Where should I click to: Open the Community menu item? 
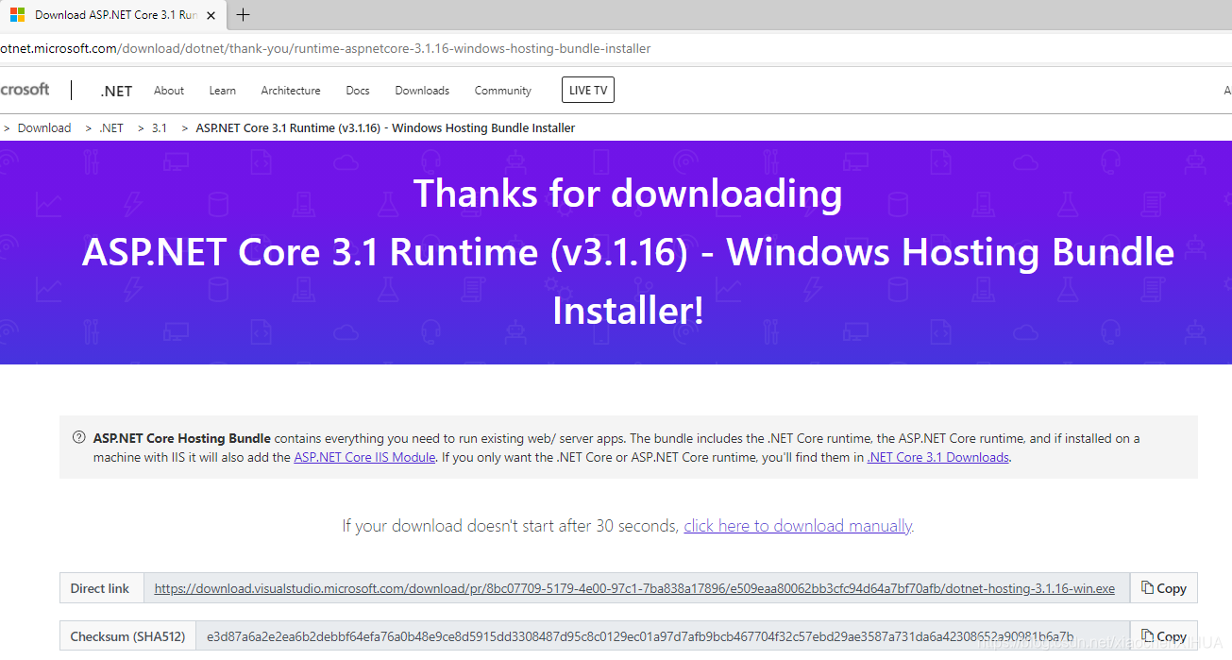coord(503,91)
